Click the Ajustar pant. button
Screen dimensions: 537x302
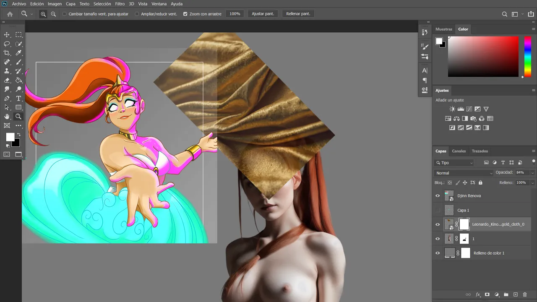tap(263, 14)
